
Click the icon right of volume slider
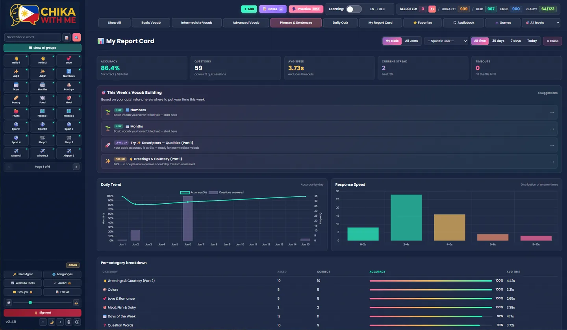(76, 302)
